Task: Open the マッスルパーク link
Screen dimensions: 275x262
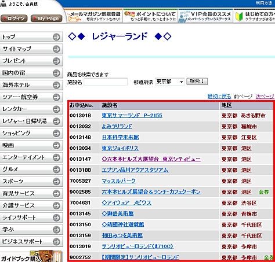Action: point(119,181)
